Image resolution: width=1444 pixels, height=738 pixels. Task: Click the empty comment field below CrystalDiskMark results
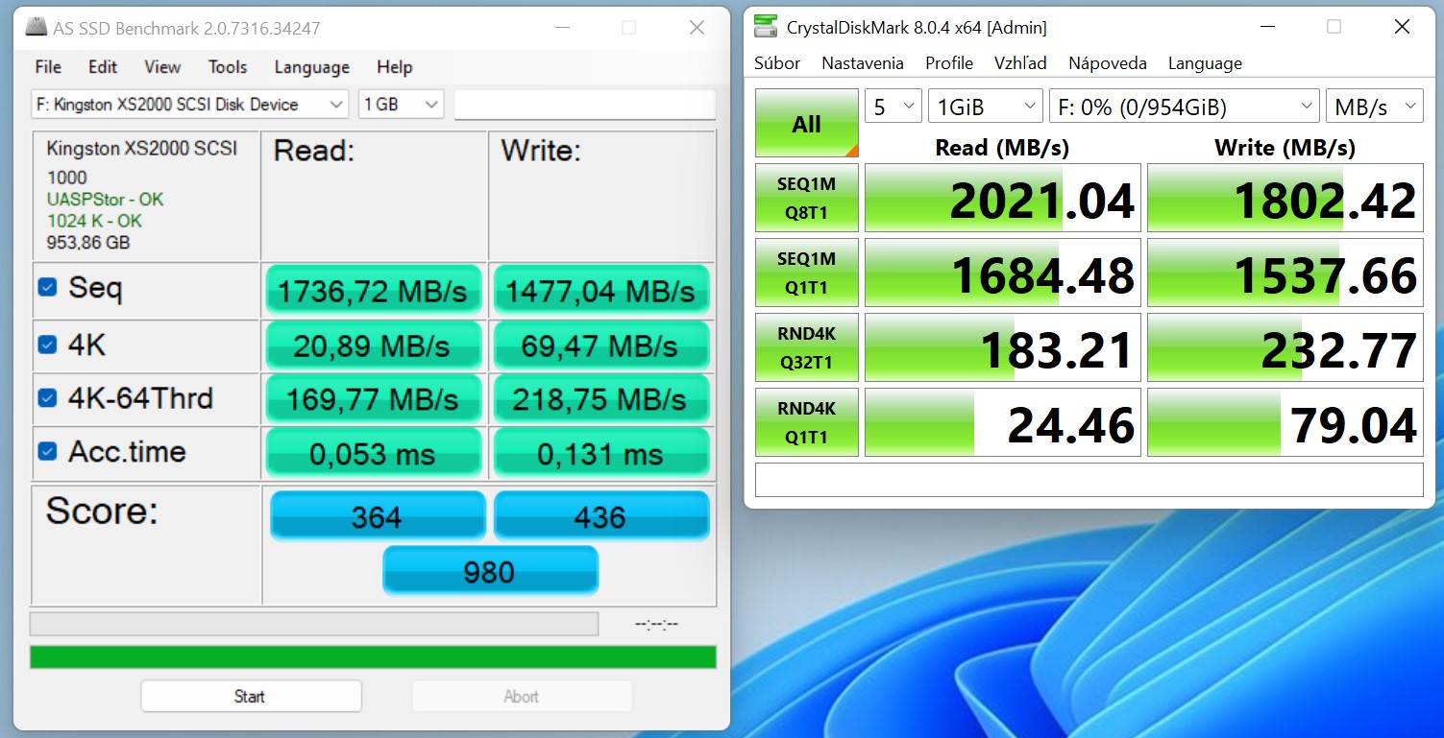pos(1089,480)
